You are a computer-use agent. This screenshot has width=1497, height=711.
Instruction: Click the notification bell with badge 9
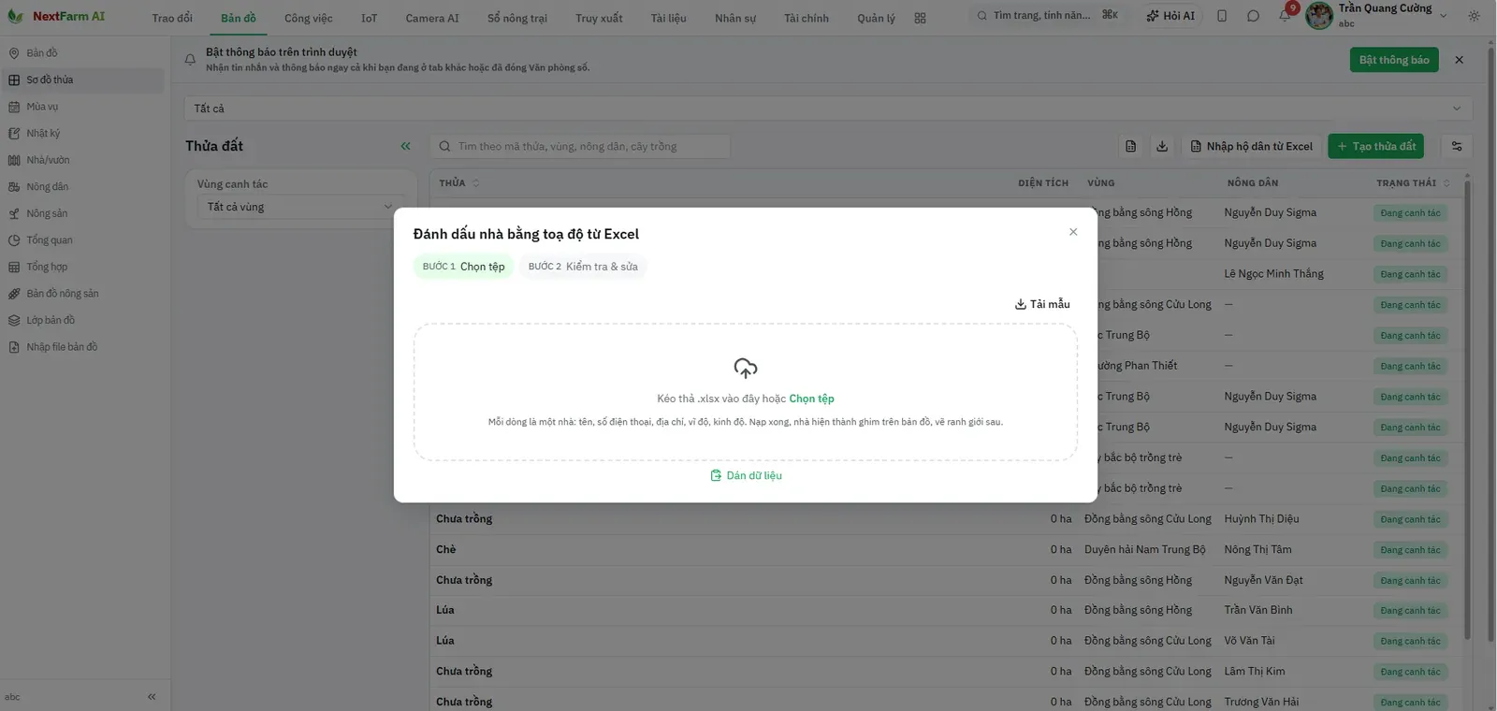click(1285, 15)
